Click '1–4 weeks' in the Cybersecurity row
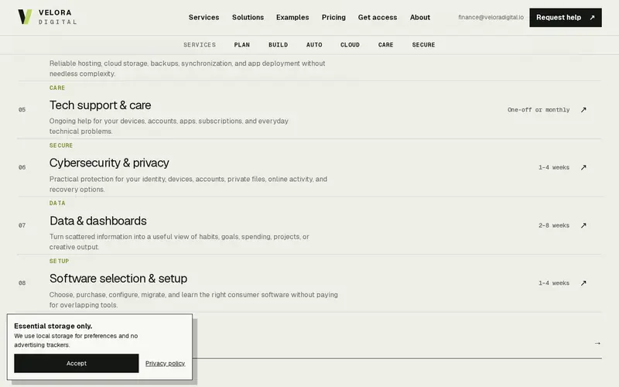The image size is (619, 387). pos(554,167)
